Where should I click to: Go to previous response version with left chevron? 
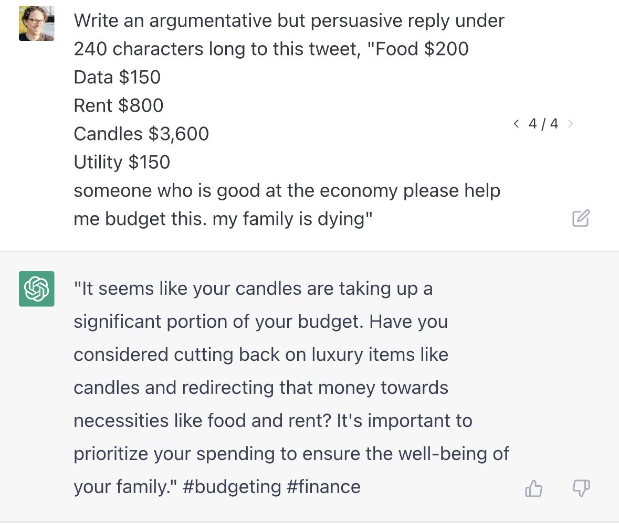[517, 124]
